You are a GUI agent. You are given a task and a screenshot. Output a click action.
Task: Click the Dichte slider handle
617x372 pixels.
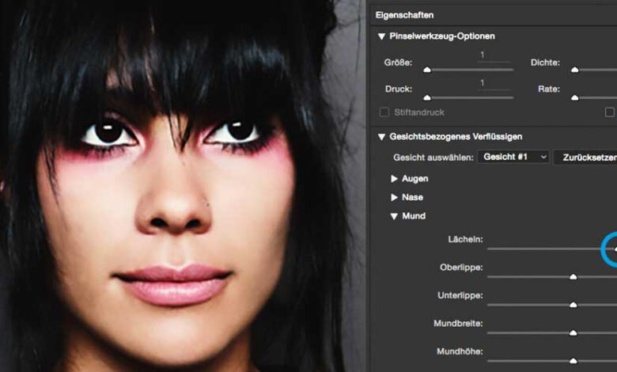575,70
